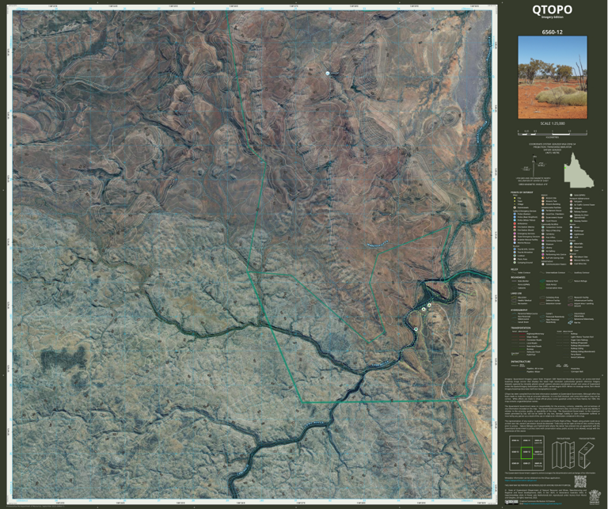Image resolution: width=608 pixels, height=509 pixels.
Task: Click the Cave symbol in the legend
Action: [x=571, y=250]
